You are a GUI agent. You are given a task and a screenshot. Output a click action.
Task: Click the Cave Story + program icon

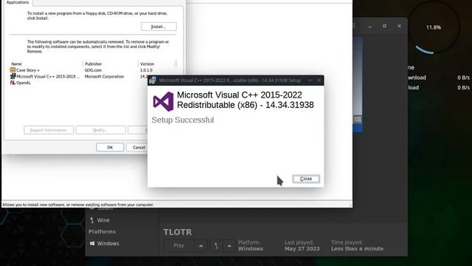pos(13,70)
